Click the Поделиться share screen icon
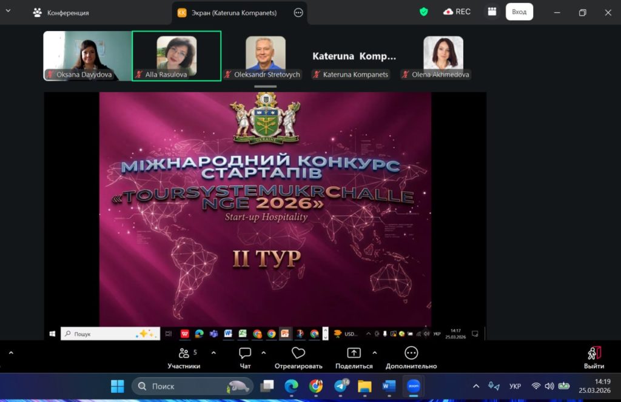This screenshot has width=621, height=402. pos(354,353)
